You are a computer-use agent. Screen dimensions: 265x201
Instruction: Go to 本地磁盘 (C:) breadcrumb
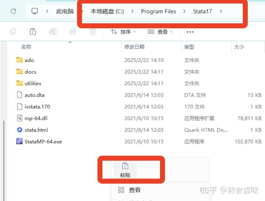pyautogui.click(x=106, y=11)
